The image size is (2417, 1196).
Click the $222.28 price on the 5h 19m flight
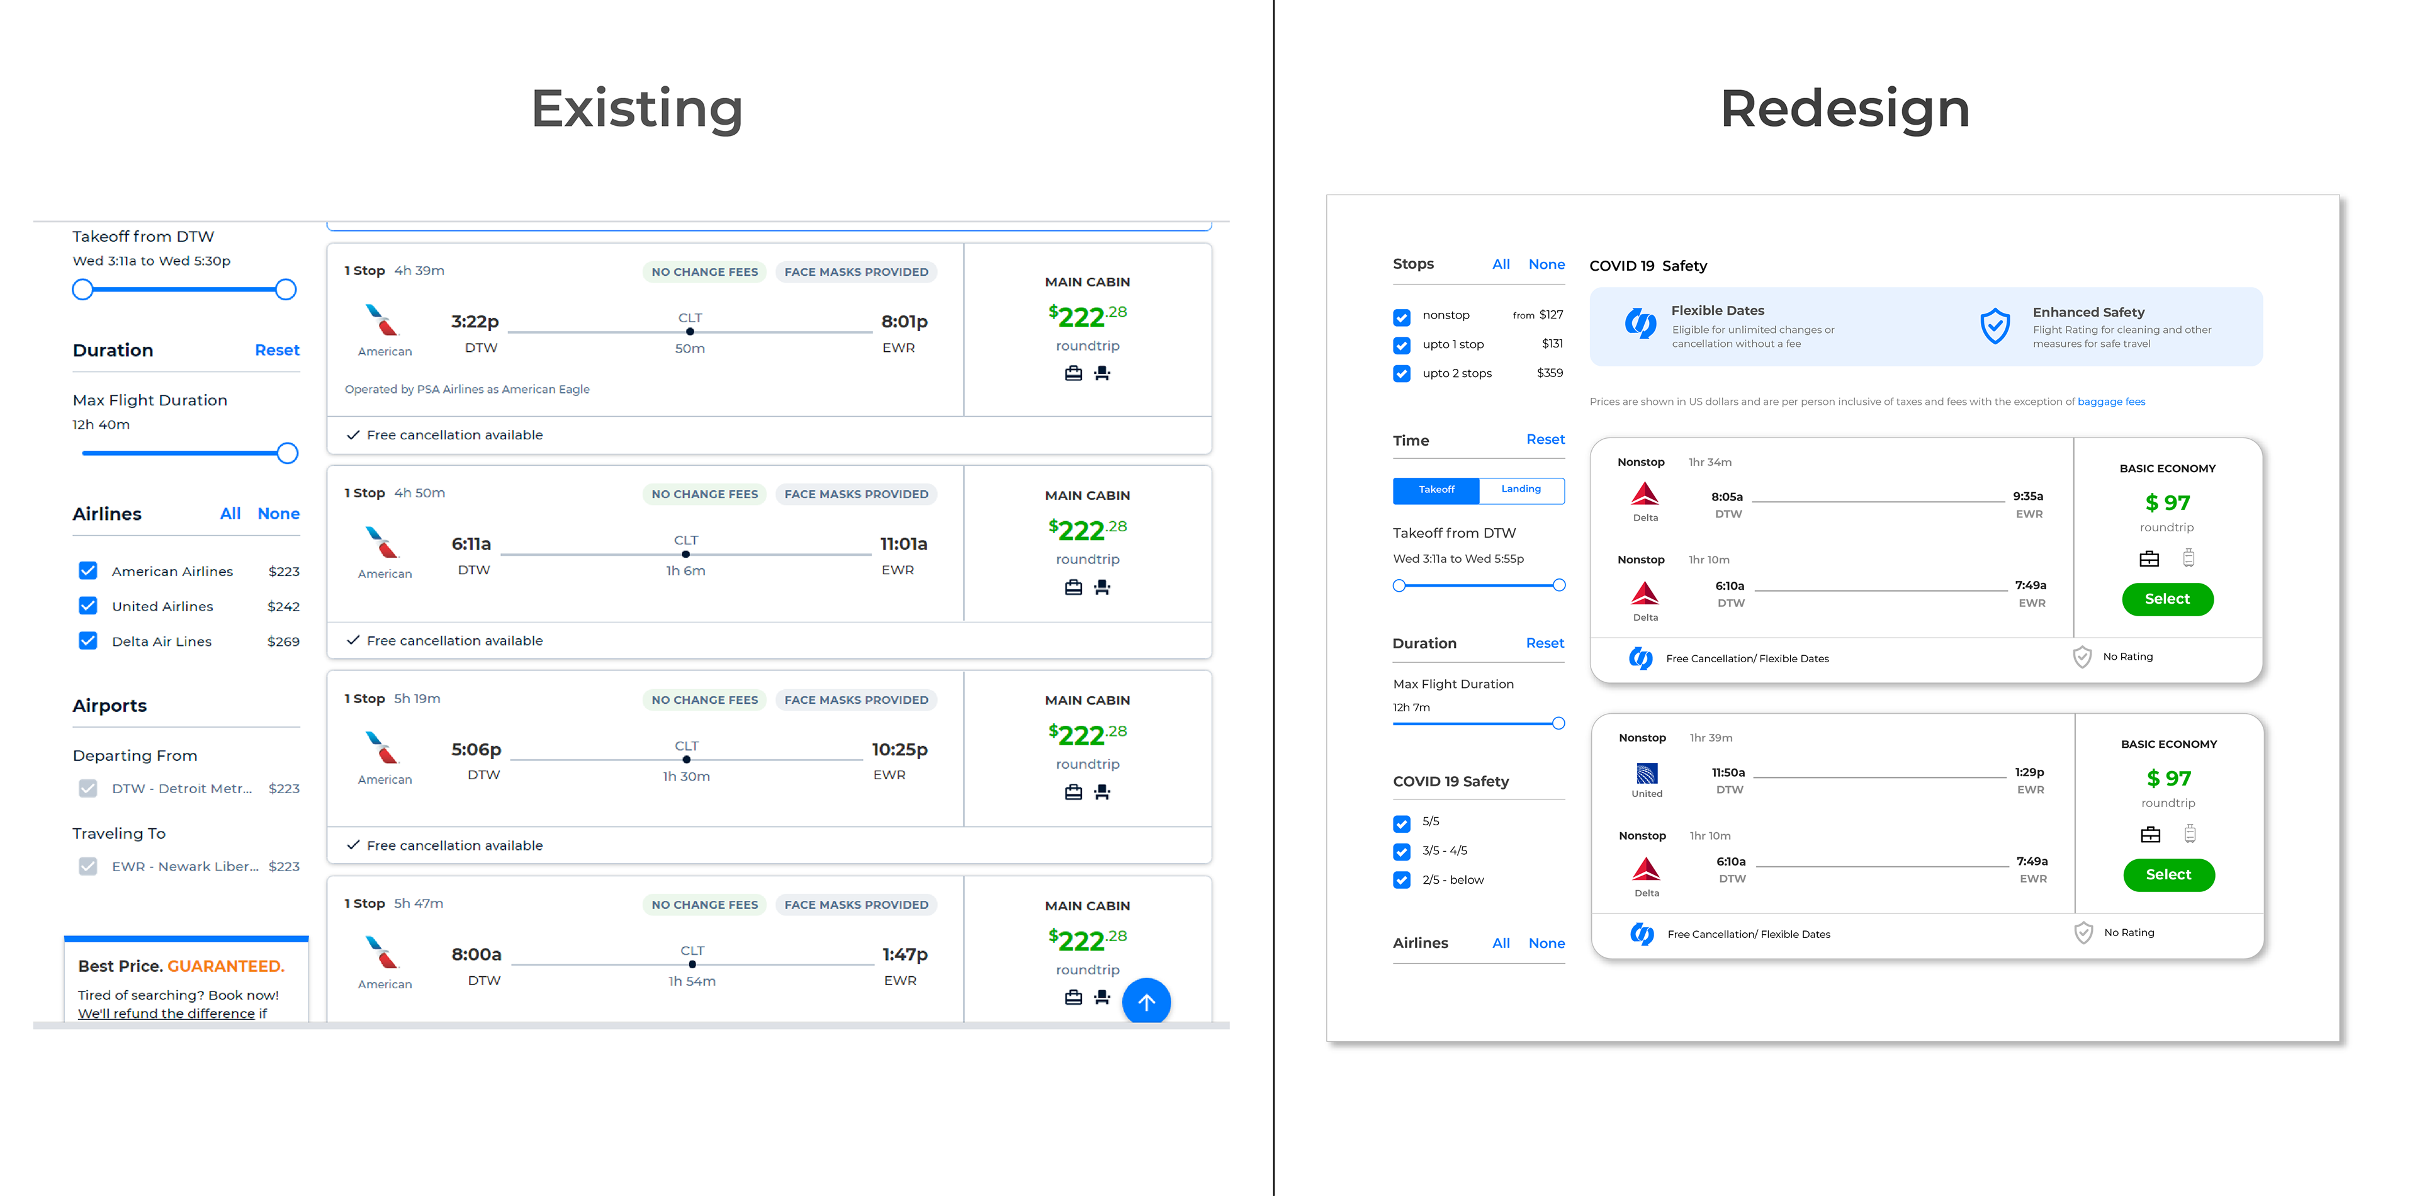(1086, 735)
